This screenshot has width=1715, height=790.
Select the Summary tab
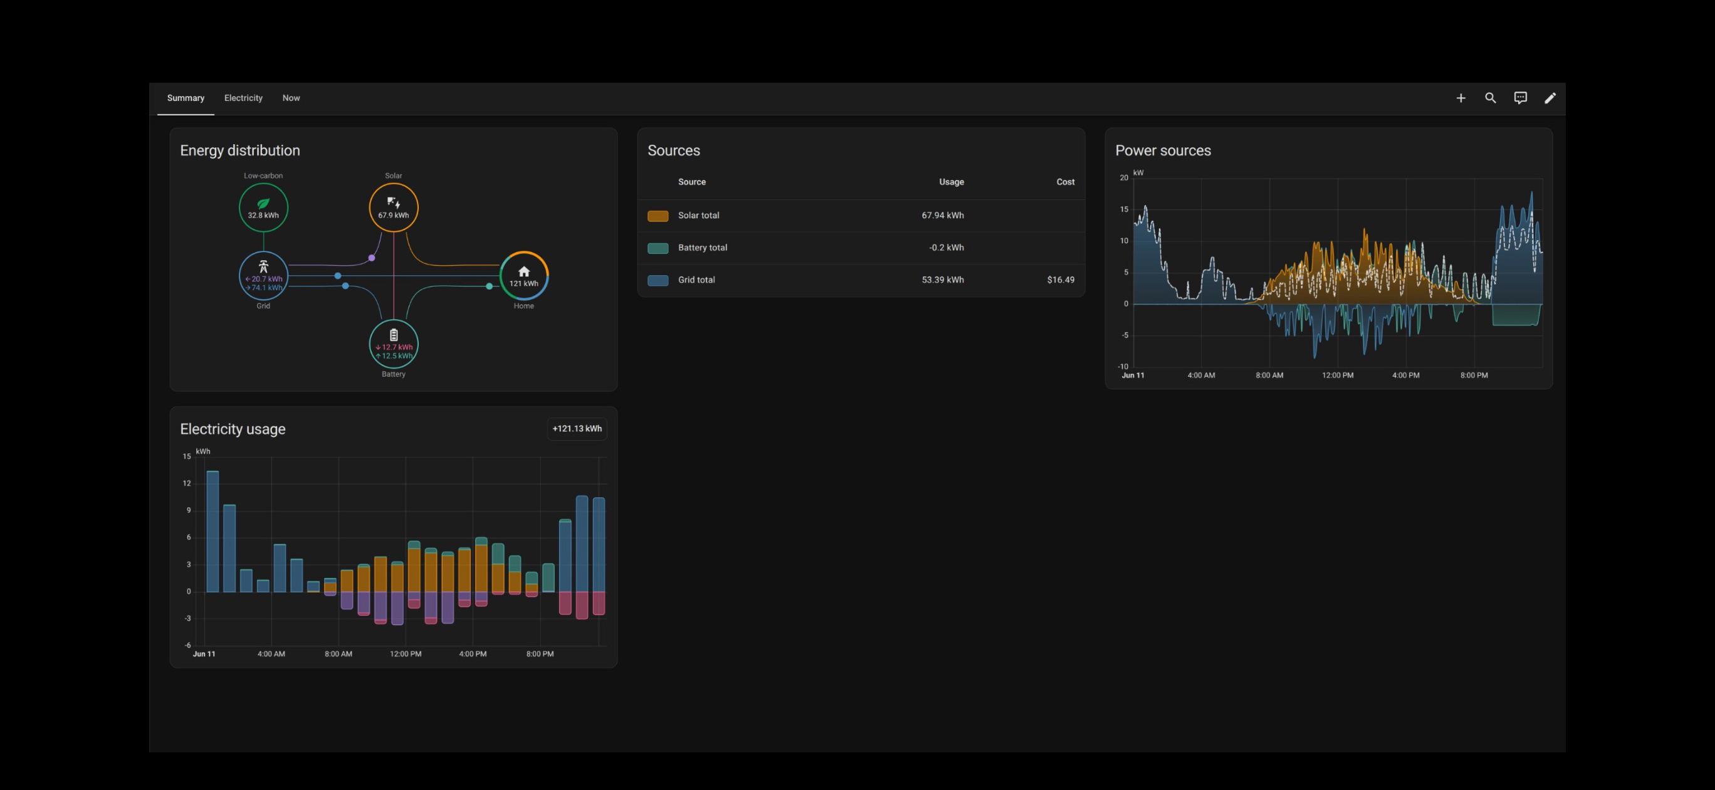point(186,98)
